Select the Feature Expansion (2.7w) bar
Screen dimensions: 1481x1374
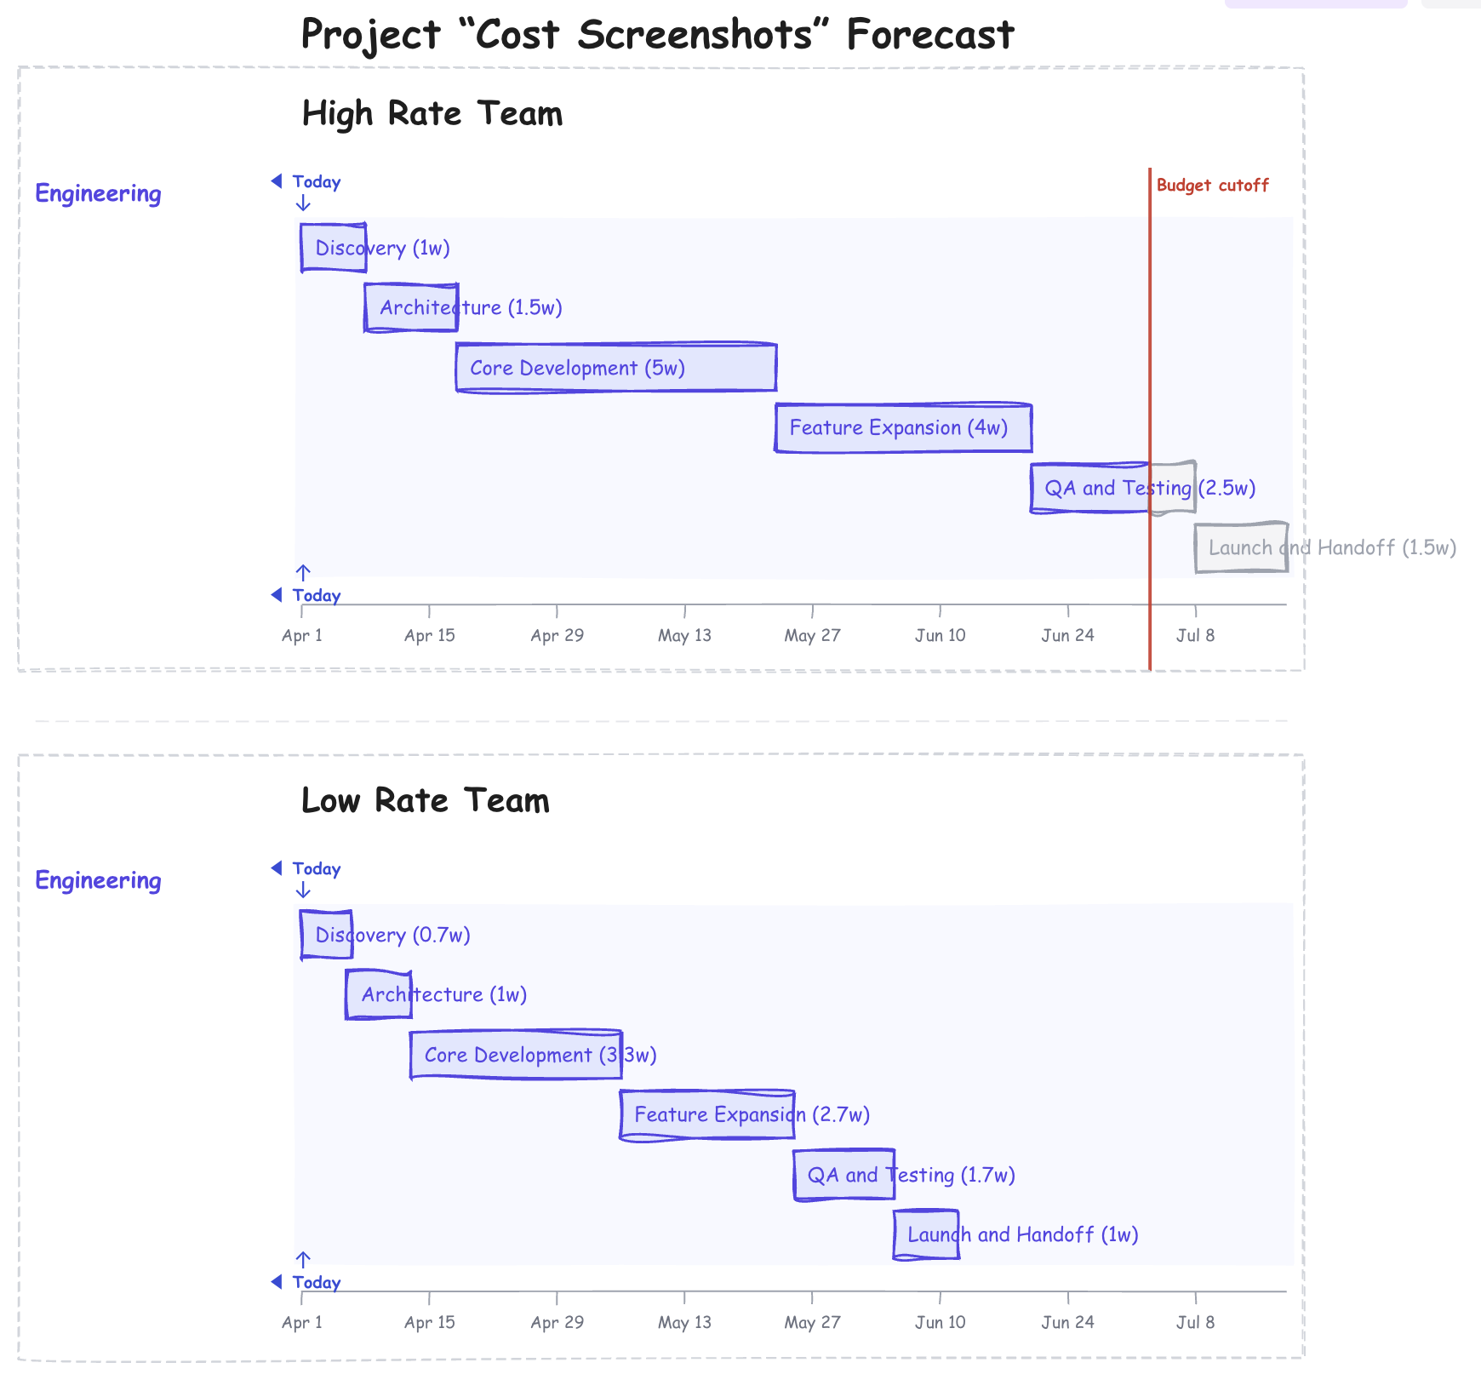point(707,1114)
